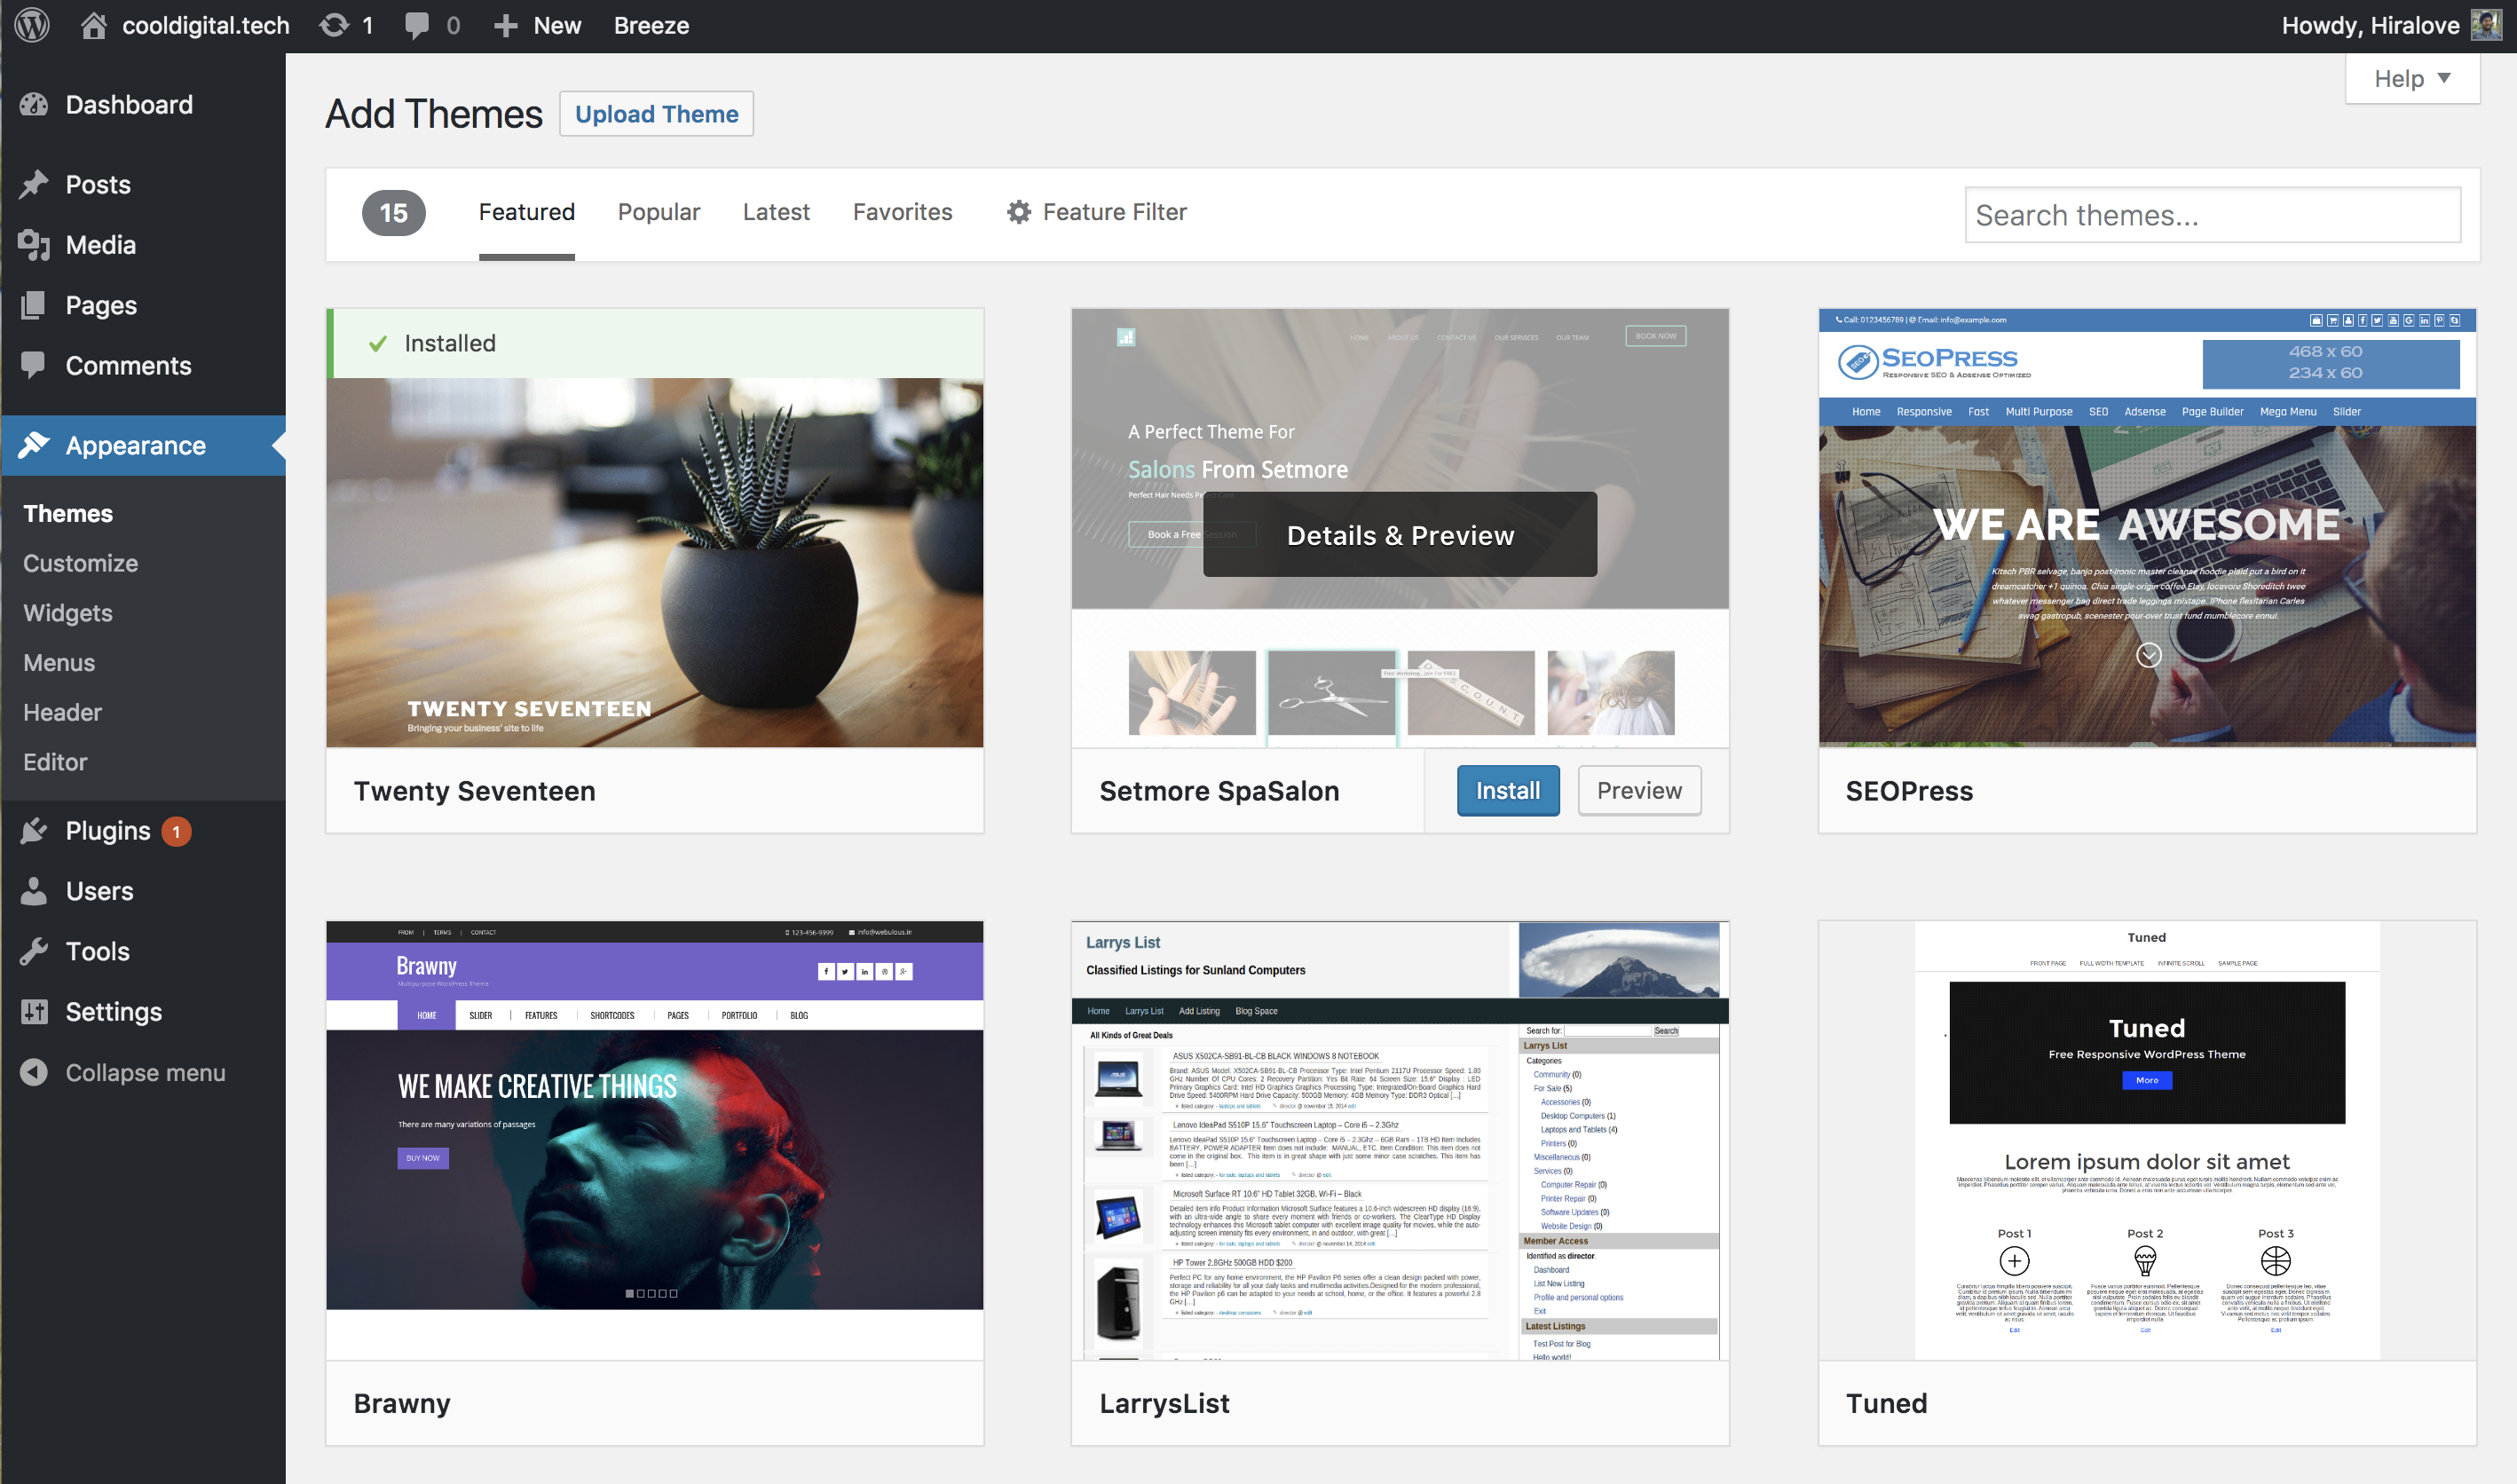Click the WordPress logo icon

(32, 25)
